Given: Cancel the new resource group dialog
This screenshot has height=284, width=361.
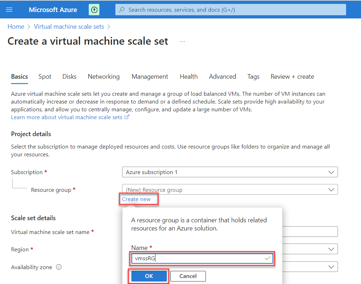Looking at the screenshot, I should tap(188, 276).
